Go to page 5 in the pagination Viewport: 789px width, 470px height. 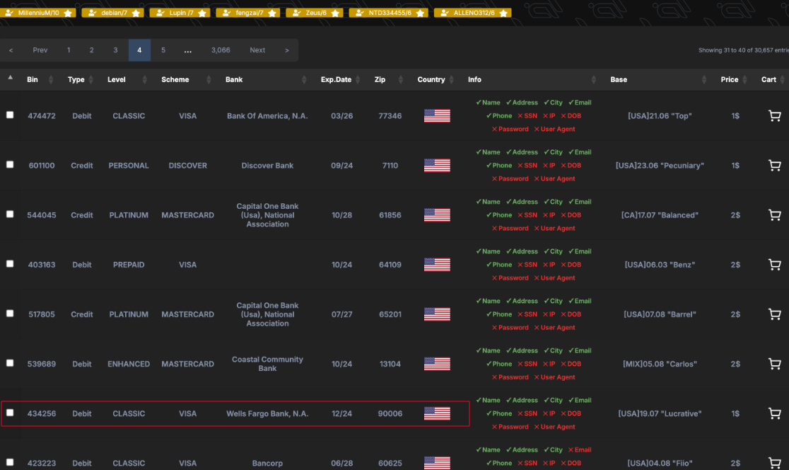(163, 50)
